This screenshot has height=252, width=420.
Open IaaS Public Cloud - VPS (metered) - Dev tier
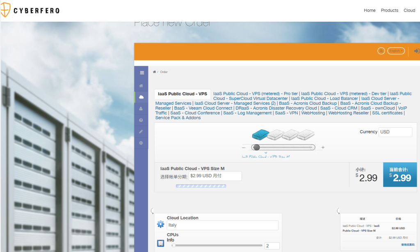tap(344, 94)
